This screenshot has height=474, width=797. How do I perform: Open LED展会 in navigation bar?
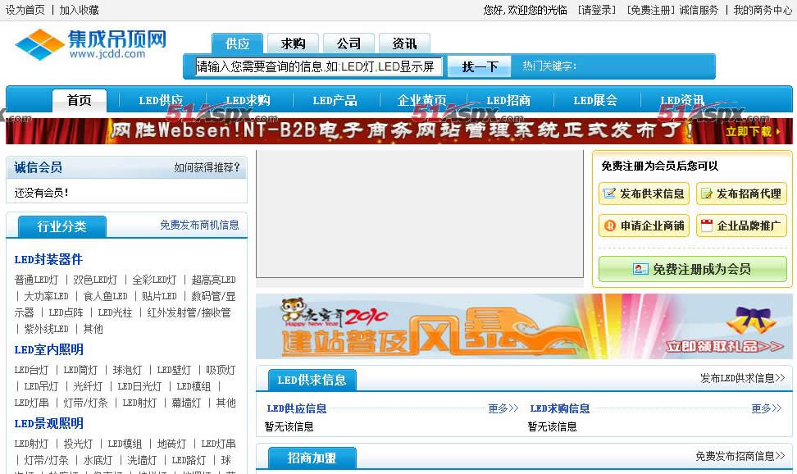(595, 100)
